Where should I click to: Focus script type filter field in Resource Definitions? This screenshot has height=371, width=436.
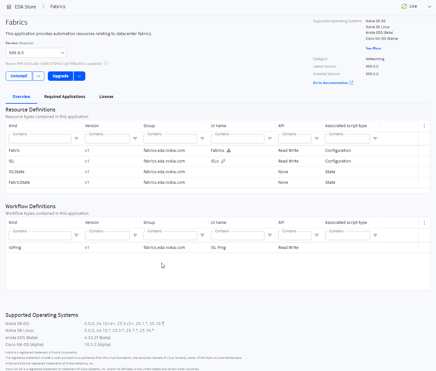point(348,139)
